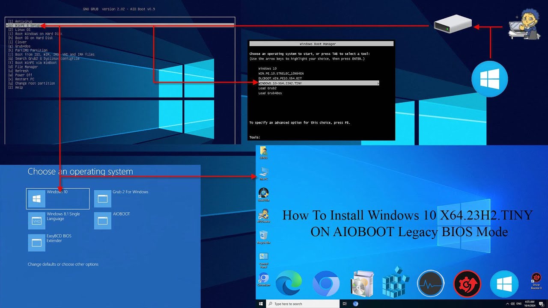The width and height of the screenshot is (548, 308).
Task: Select Boot from ISO, WIM, IMG entry
Action: pyautogui.click(x=51, y=54)
